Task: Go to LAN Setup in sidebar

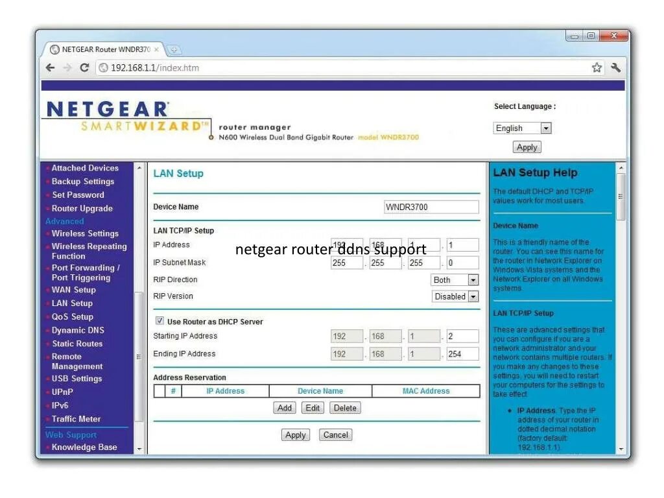Action: (72, 303)
